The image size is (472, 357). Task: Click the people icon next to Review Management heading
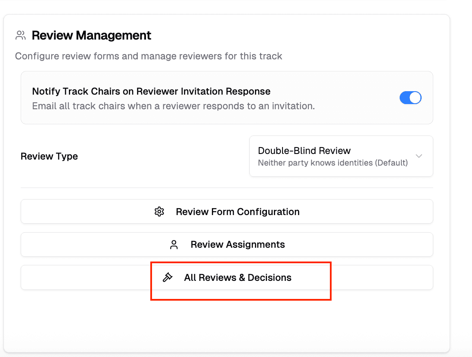[x=20, y=35]
